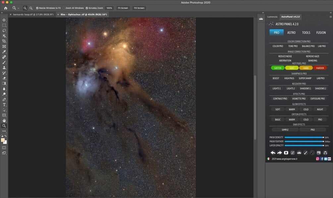The image size is (333, 198).
Task: Choose the Zoom Out magnifier mode
Action: pos(31,8)
